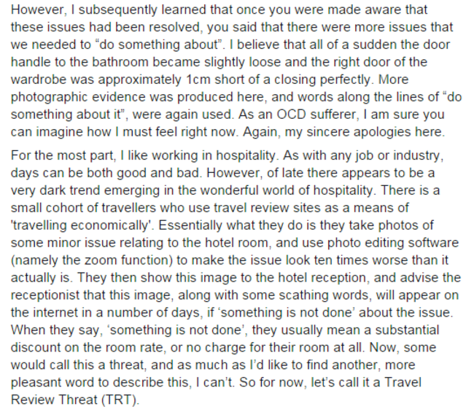Click the parenthetical "(namely the zoom function)"
The width and height of the screenshot is (474, 412).
(92, 260)
